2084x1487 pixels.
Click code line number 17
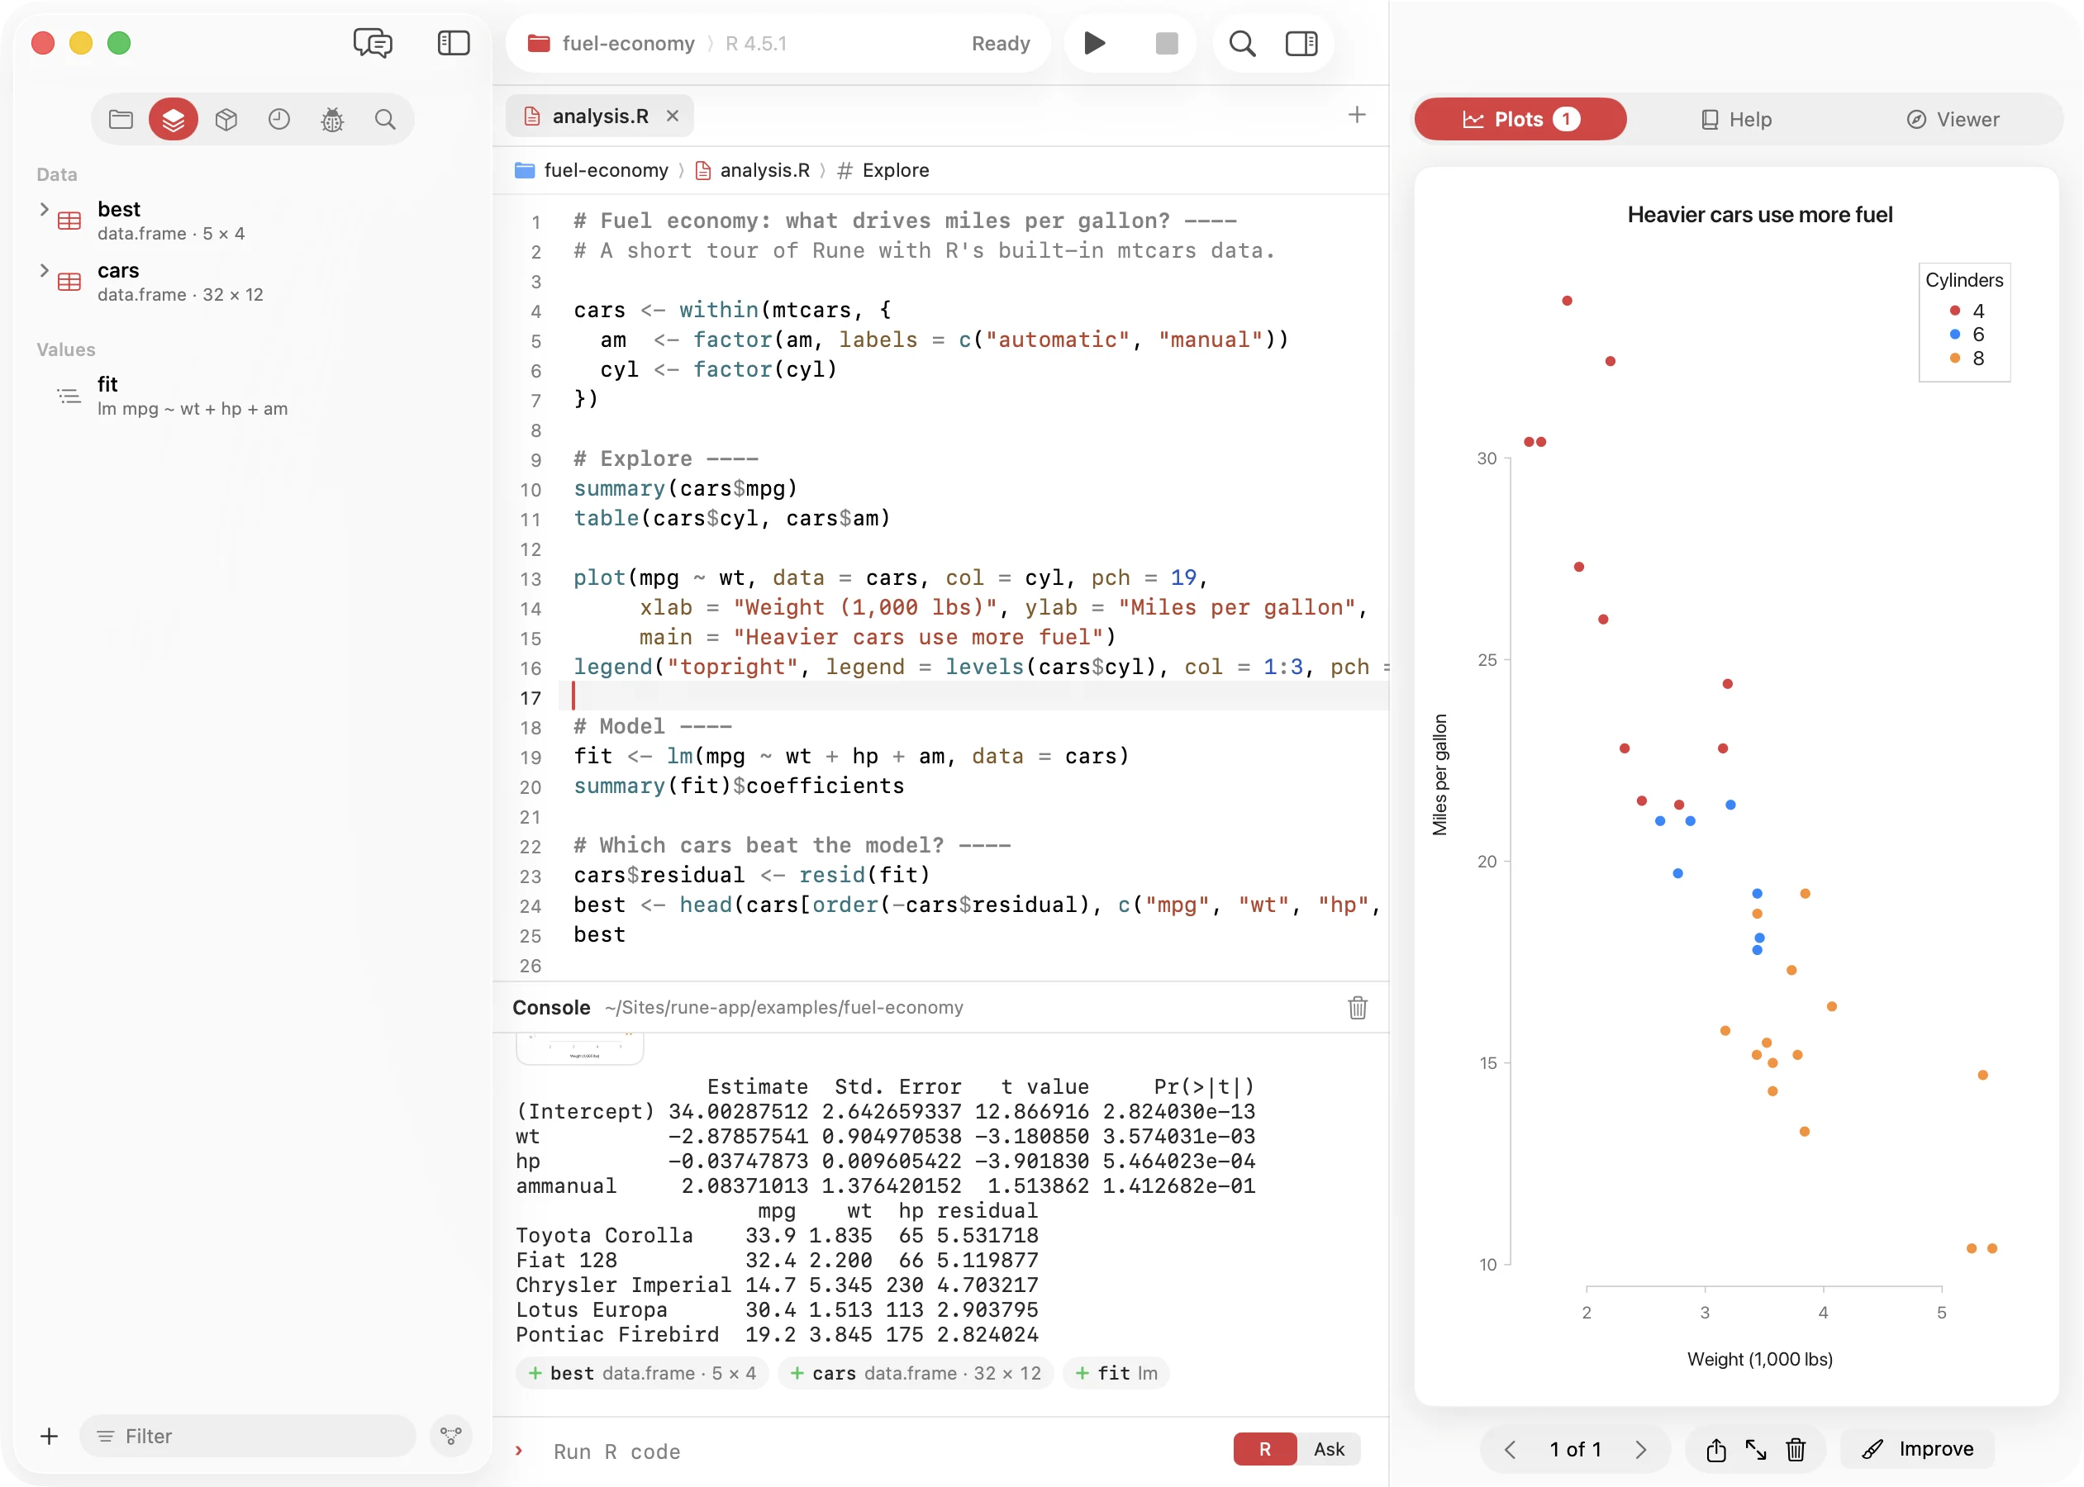[x=531, y=699]
